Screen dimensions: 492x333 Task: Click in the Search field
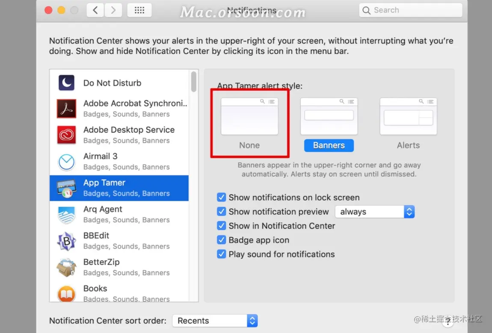click(410, 10)
